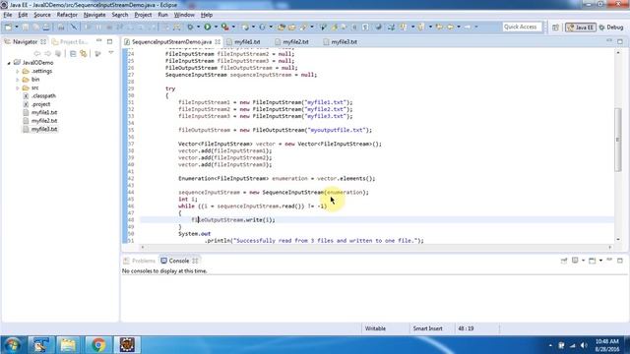630x354 pixels.
Task: Click the scroll-down arrow of the editor
Action: pyautogui.click(x=618, y=239)
